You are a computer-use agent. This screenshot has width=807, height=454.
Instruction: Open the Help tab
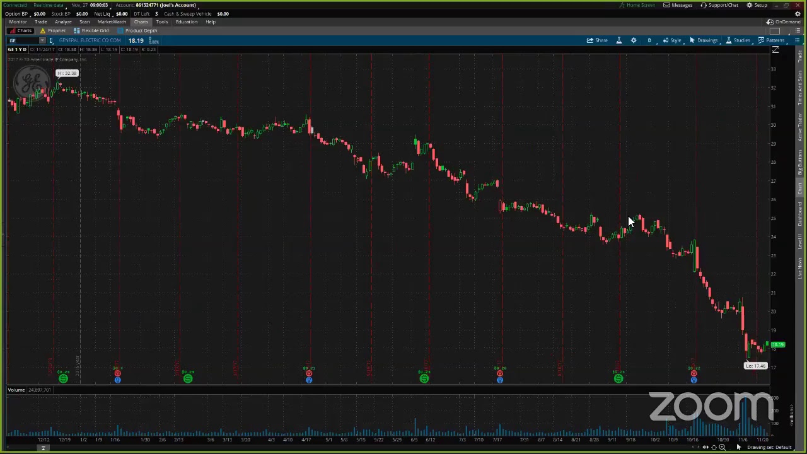[211, 22]
